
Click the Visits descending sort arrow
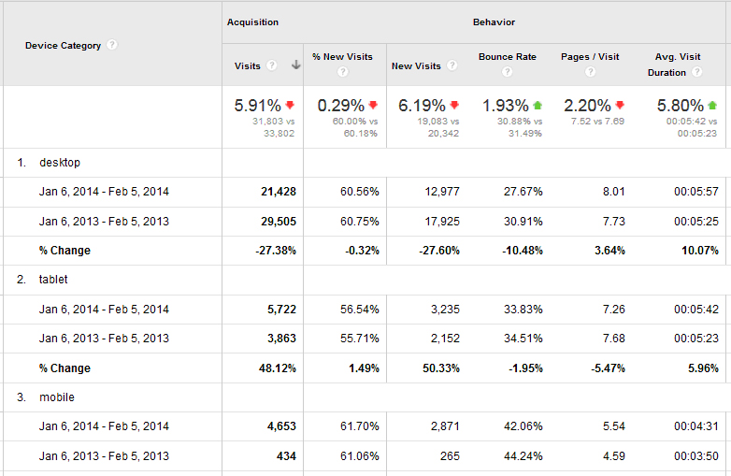click(295, 65)
